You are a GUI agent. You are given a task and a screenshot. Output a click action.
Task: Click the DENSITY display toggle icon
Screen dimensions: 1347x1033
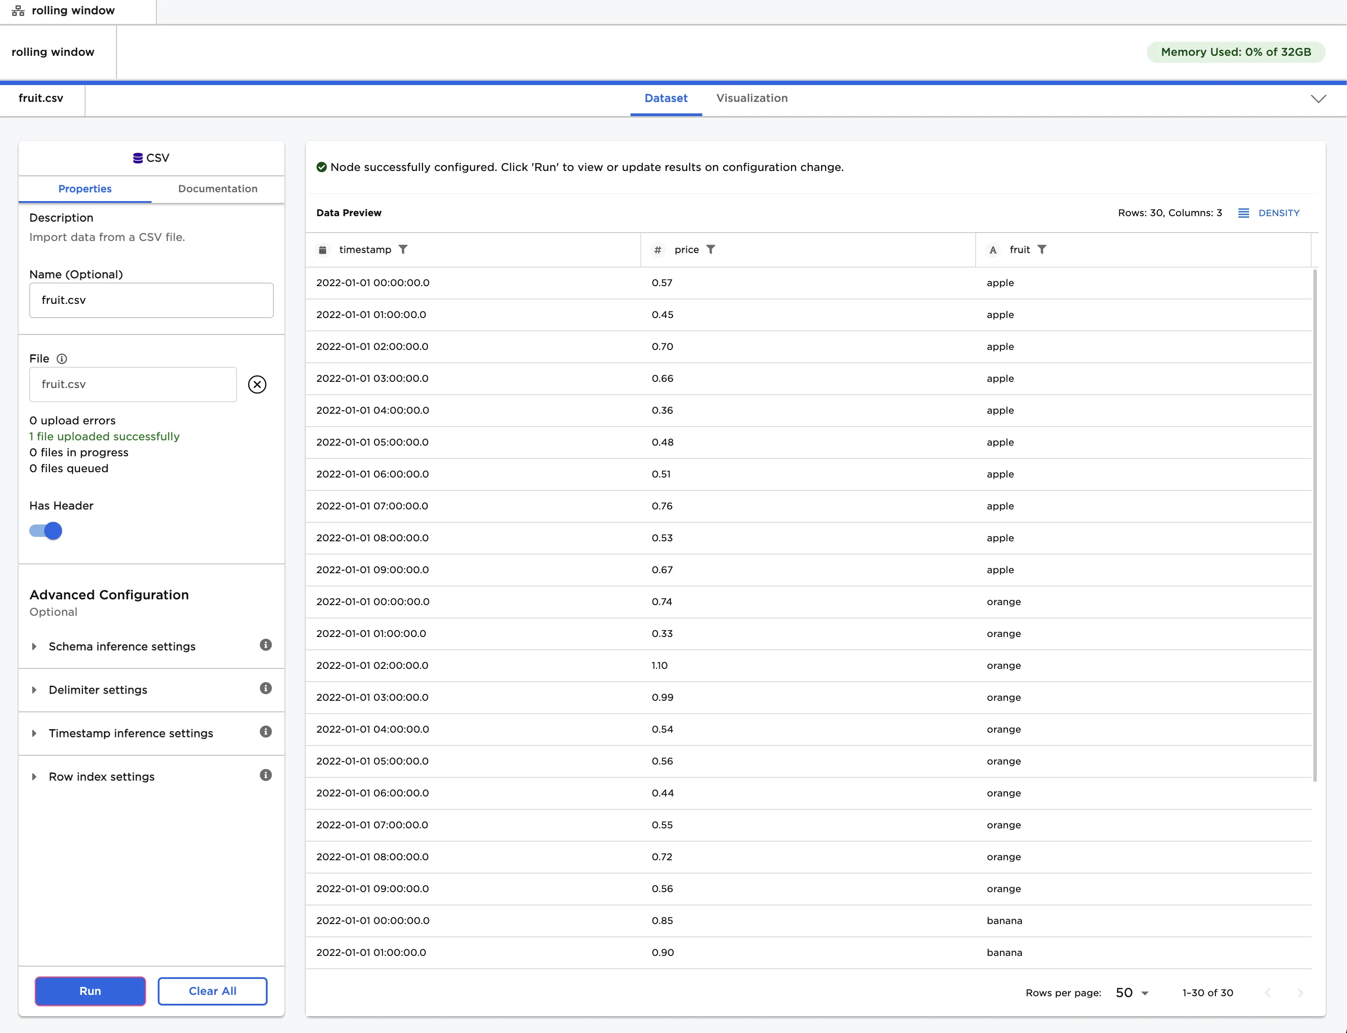tap(1244, 213)
